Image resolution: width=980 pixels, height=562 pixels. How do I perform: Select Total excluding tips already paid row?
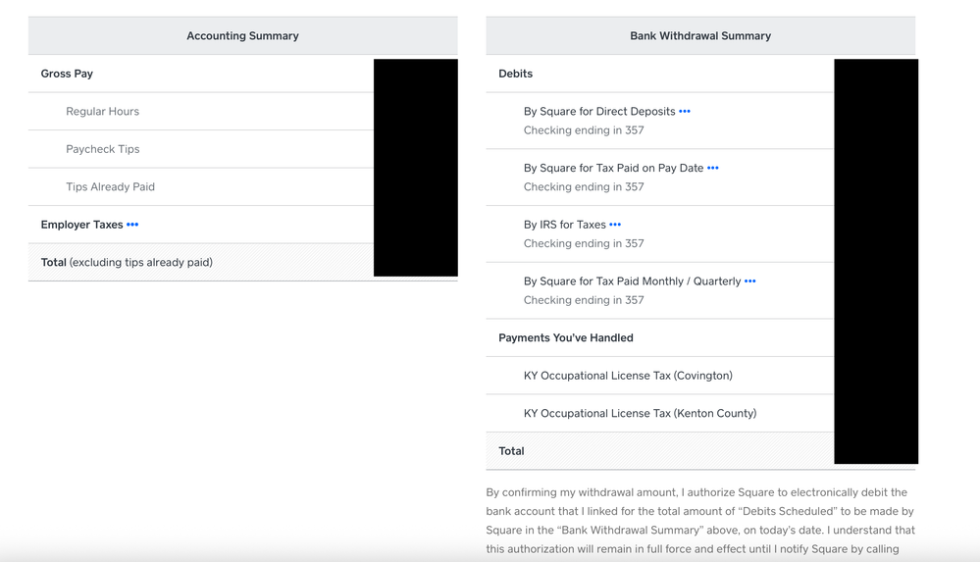pyautogui.click(x=127, y=262)
